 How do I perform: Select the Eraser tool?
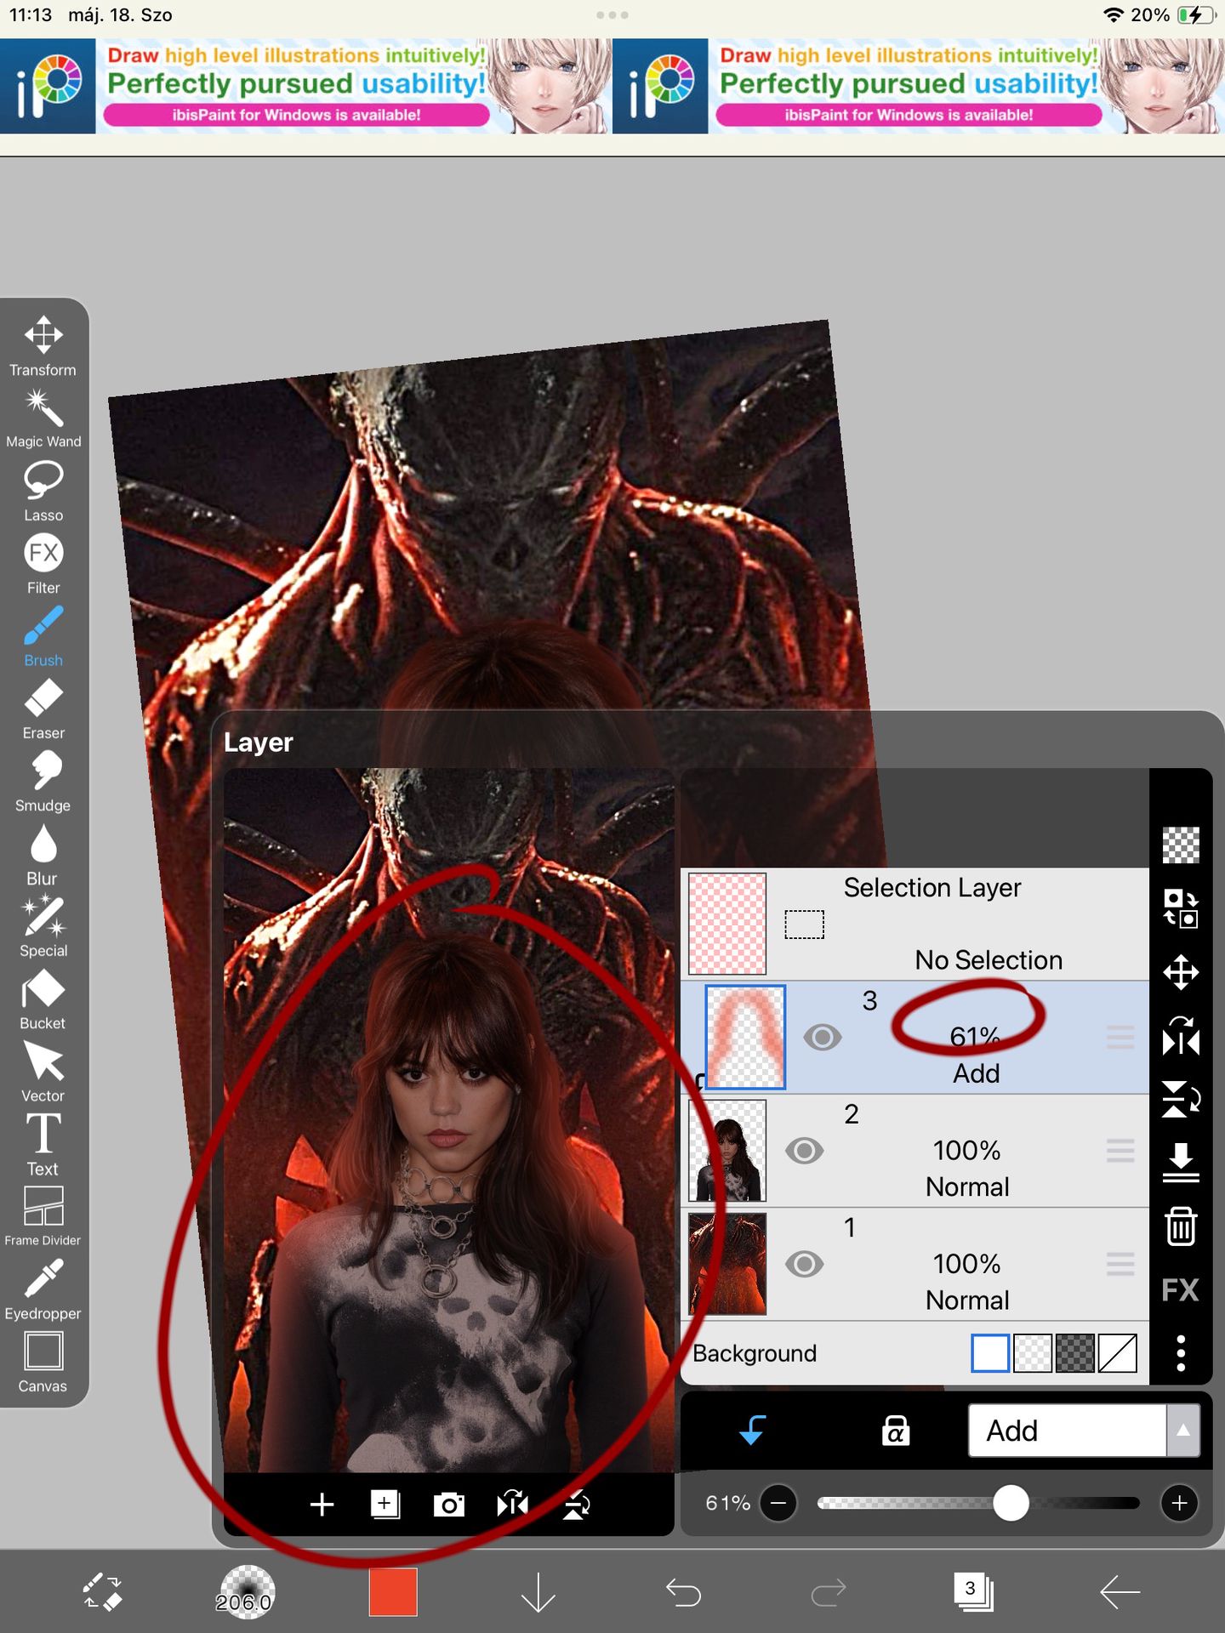[43, 708]
